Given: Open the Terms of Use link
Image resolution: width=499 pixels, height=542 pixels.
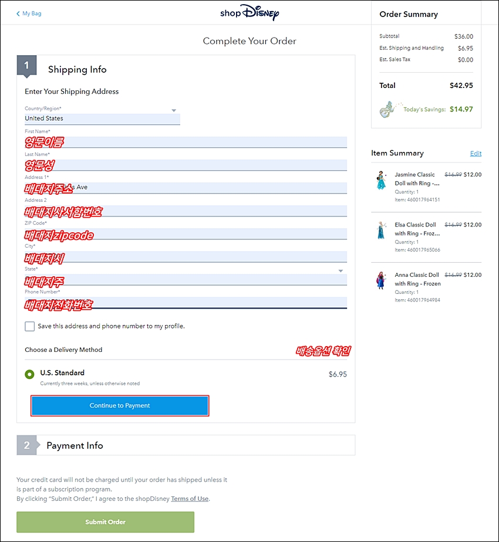Looking at the screenshot, I should pos(190,499).
